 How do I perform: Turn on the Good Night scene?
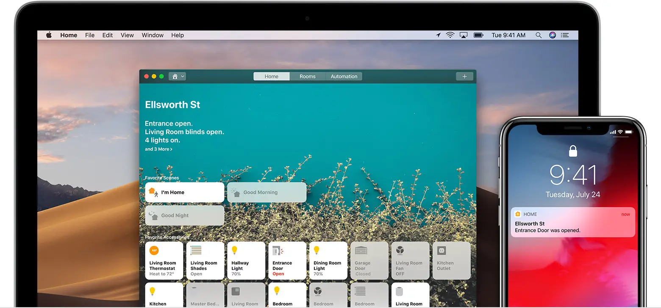(184, 215)
